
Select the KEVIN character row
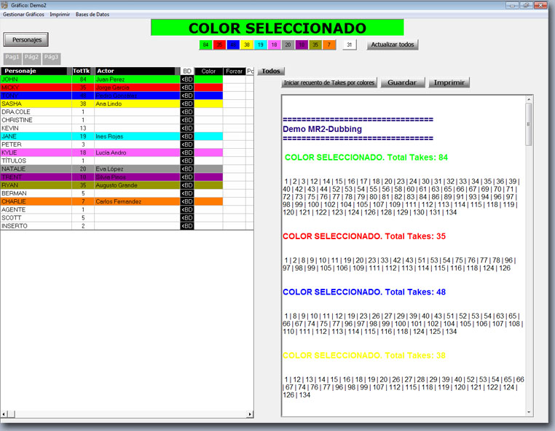(x=127, y=128)
